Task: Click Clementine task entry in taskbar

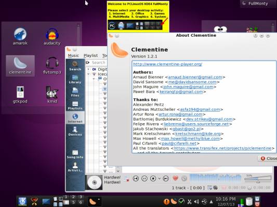Action: tap(95, 201)
